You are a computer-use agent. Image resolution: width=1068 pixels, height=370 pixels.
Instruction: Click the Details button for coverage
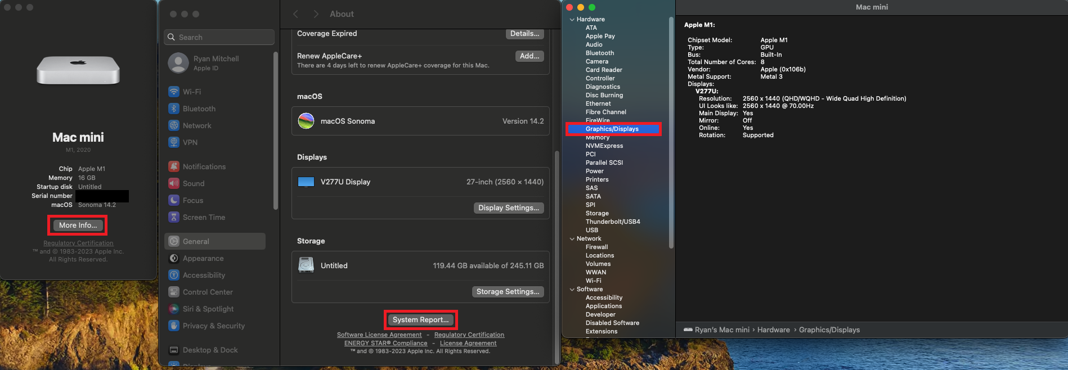(524, 34)
